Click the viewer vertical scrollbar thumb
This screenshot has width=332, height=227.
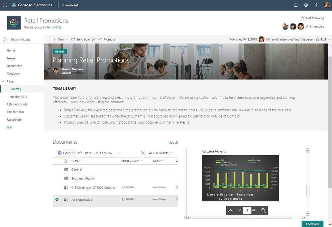click(308, 190)
